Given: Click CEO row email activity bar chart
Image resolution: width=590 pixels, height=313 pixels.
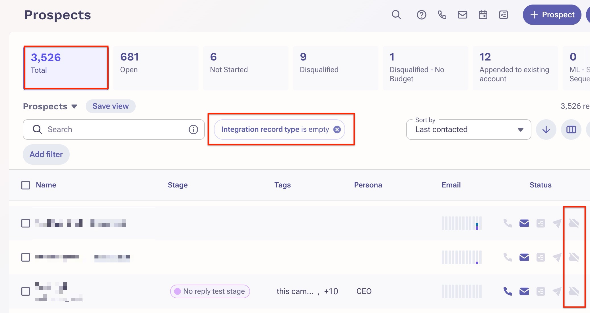Looking at the screenshot, I should coord(462,291).
